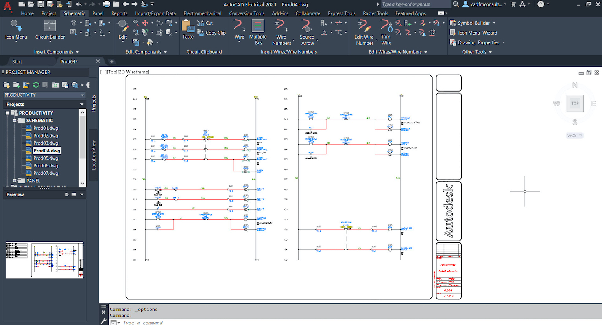Click the Plot icon in quick access toolbar

106,4
